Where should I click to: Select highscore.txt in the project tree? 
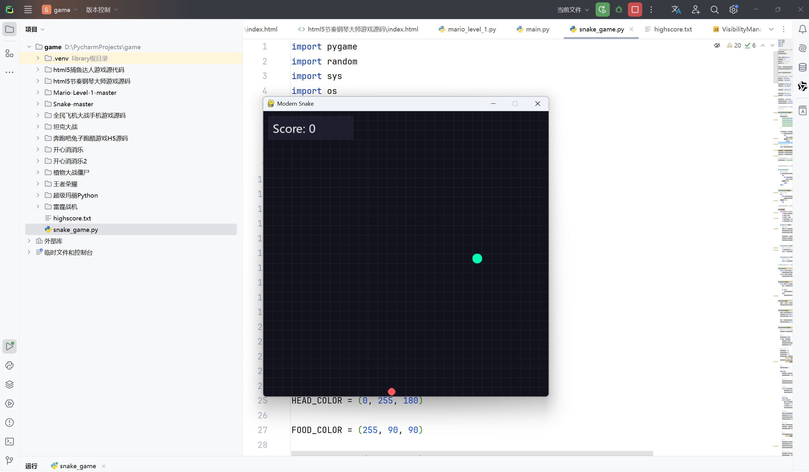(72, 218)
